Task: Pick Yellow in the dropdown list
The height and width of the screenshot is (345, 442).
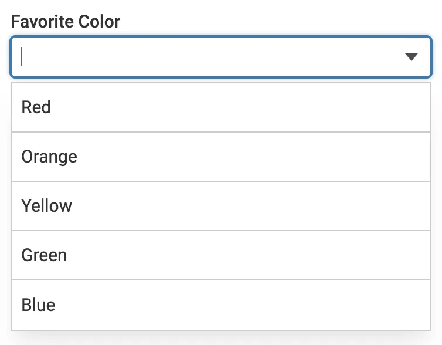Action: [x=221, y=206]
